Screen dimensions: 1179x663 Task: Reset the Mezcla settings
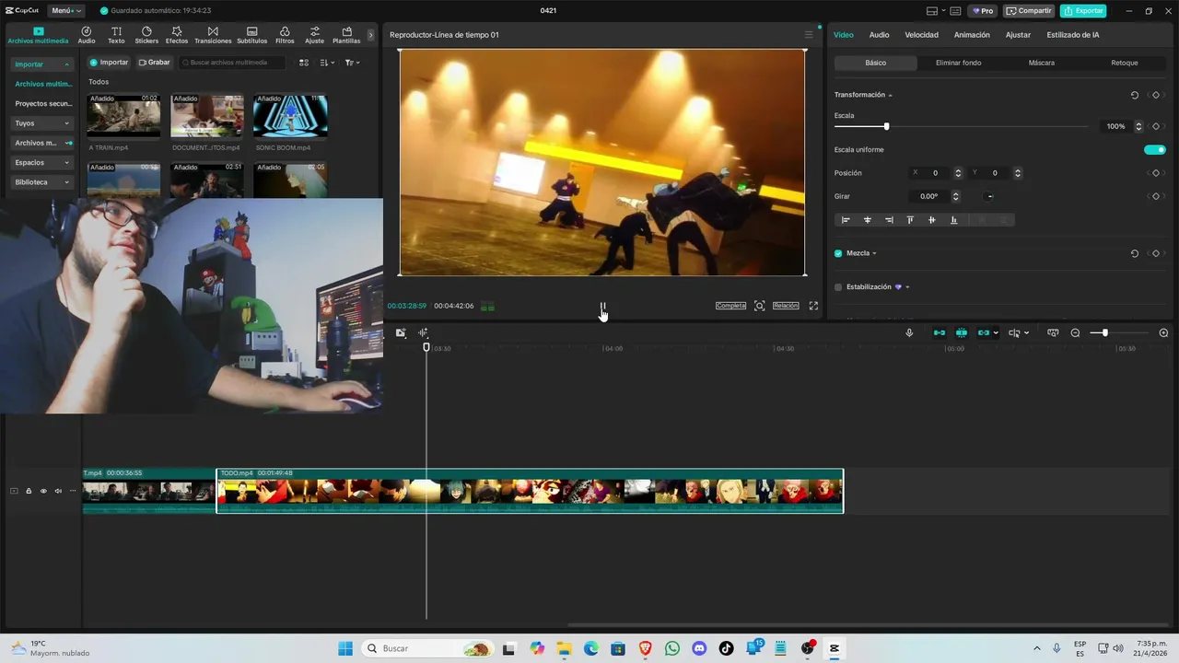point(1135,253)
